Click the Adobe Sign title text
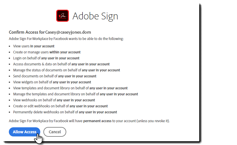Viewport: 237px width, 145px height. [x=95, y=16]
